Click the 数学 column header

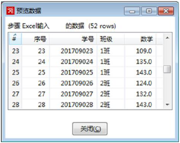pyautogui.click(x=140, y=39)
